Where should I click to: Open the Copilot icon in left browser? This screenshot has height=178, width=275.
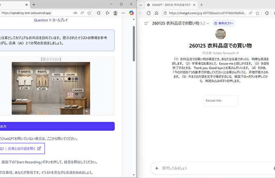pos(131,13)
